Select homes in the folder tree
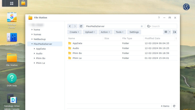This screenshot has width=195, height=110. (x=37, y=34)
